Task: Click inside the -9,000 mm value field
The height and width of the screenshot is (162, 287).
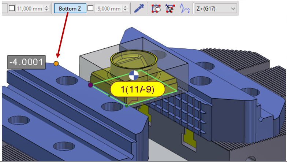Action: (x=108, y=8)
